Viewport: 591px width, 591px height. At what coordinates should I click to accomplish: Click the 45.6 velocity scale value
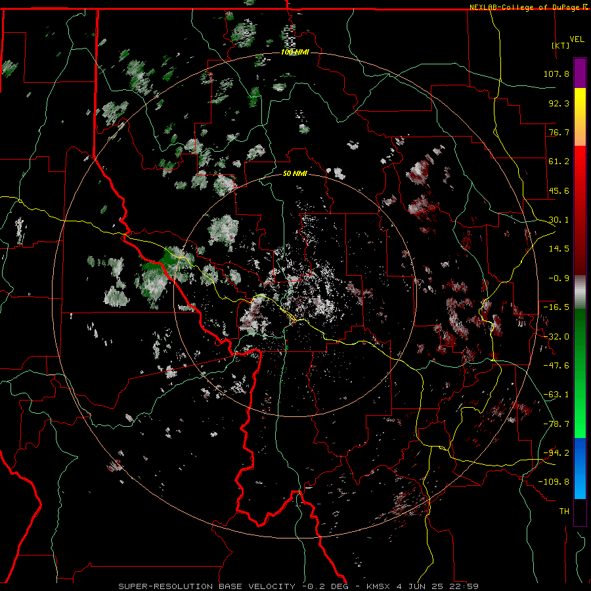coord(559,190)
